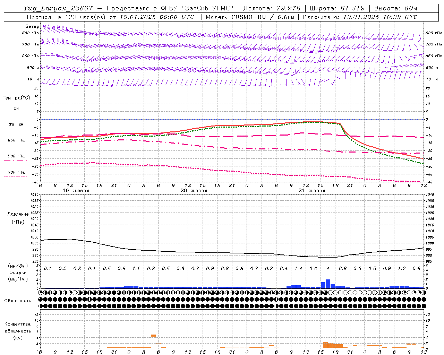The width and height of the screenshot is (444, 355).
Task: Click the 3-hour precipitation value "0.4"
Action: (x=284, y=269)
